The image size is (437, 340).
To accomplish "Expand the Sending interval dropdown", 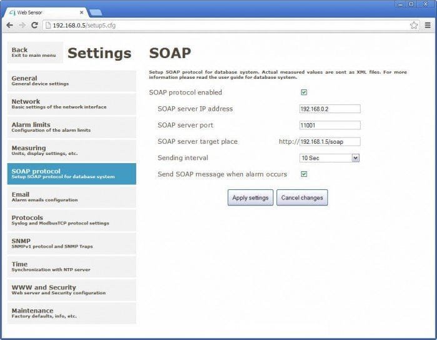I will (330, 158).
